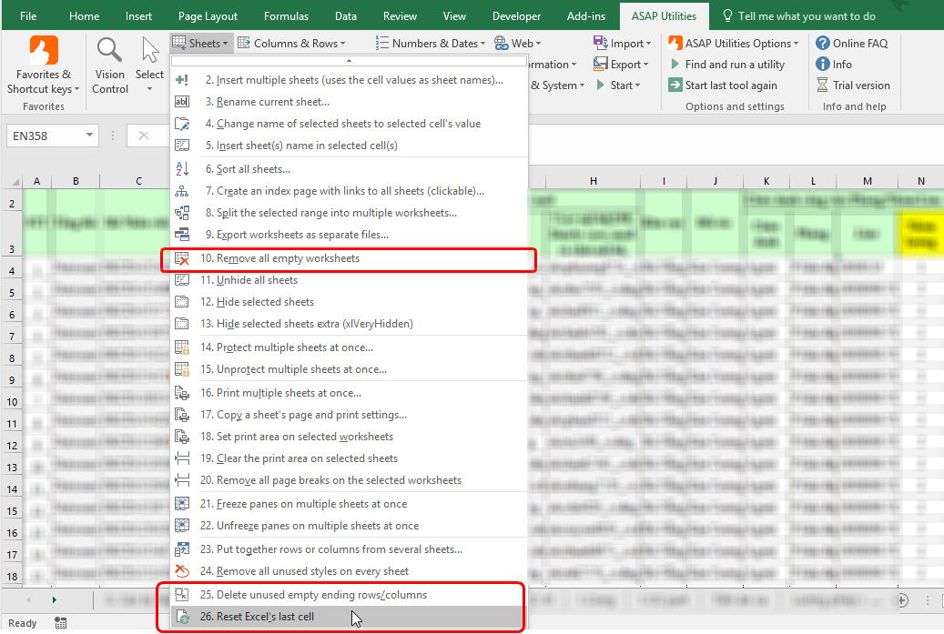Image resolution: width=944 pixels, height=634 pixels.
Task: Choose Copy a sheet's page and print settings
Action: coord(349,415)
